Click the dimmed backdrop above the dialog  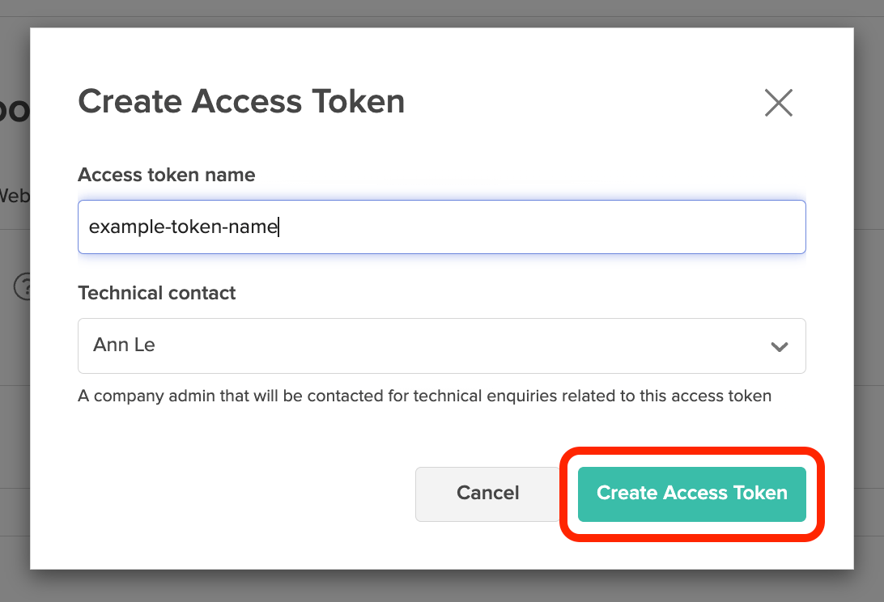coord(442,13)
